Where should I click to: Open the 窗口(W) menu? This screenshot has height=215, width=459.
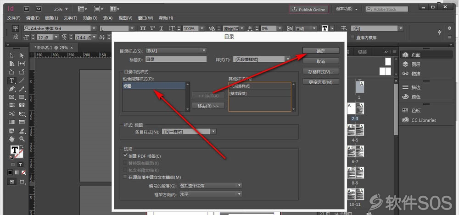tap(146, 18)
